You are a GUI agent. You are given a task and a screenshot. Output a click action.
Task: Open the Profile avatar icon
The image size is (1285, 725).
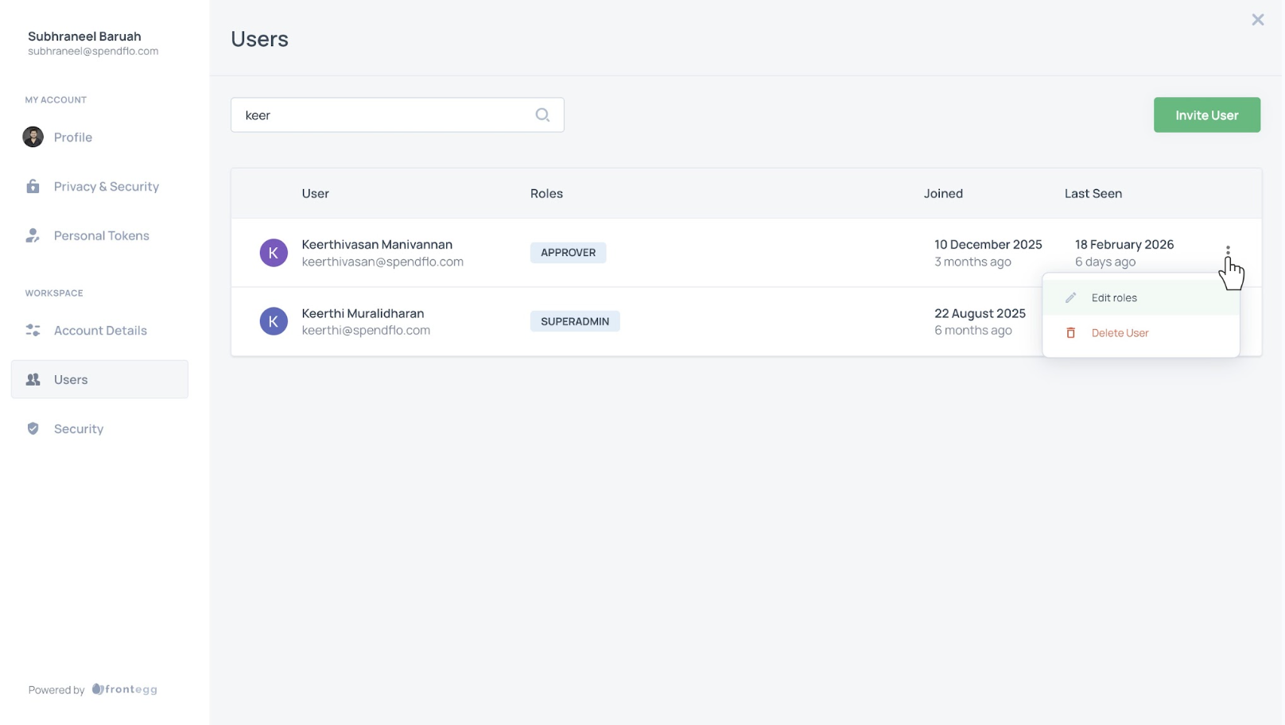pyautogui.click(x=33, y=137)
